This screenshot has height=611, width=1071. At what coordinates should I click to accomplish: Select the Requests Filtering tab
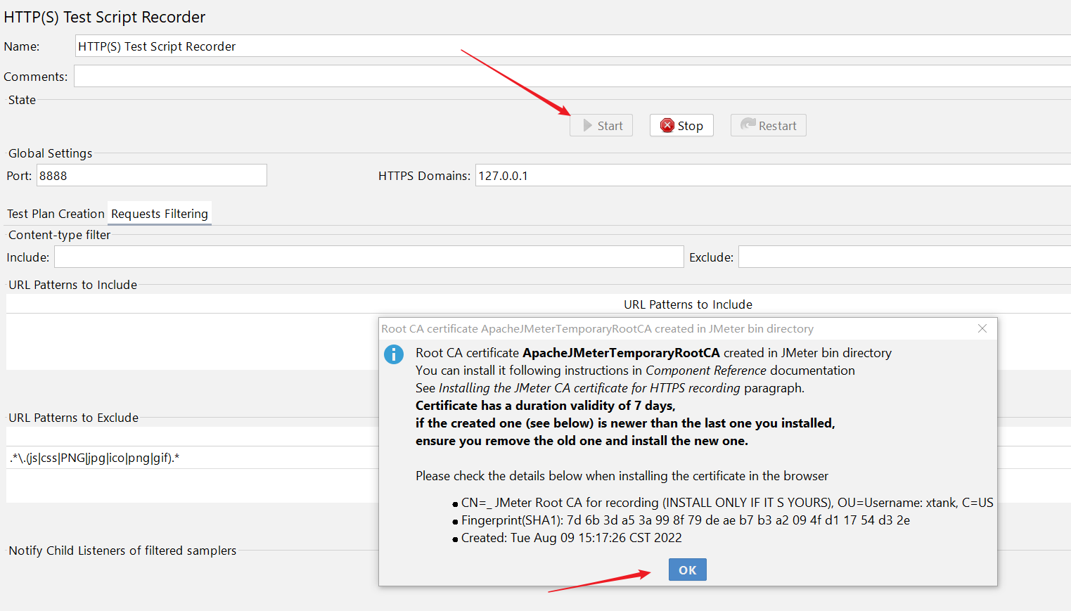[160, 214]
